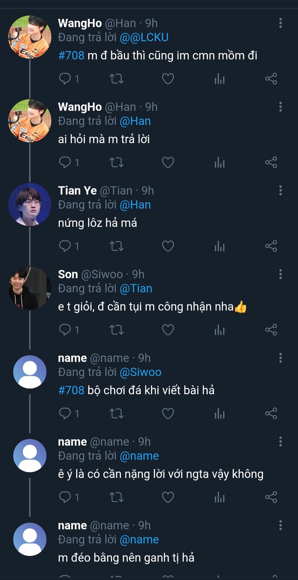The height and width of the screenshot is (580, 298).
Task: Like Tian Ye's tweet
Action: 168,246
